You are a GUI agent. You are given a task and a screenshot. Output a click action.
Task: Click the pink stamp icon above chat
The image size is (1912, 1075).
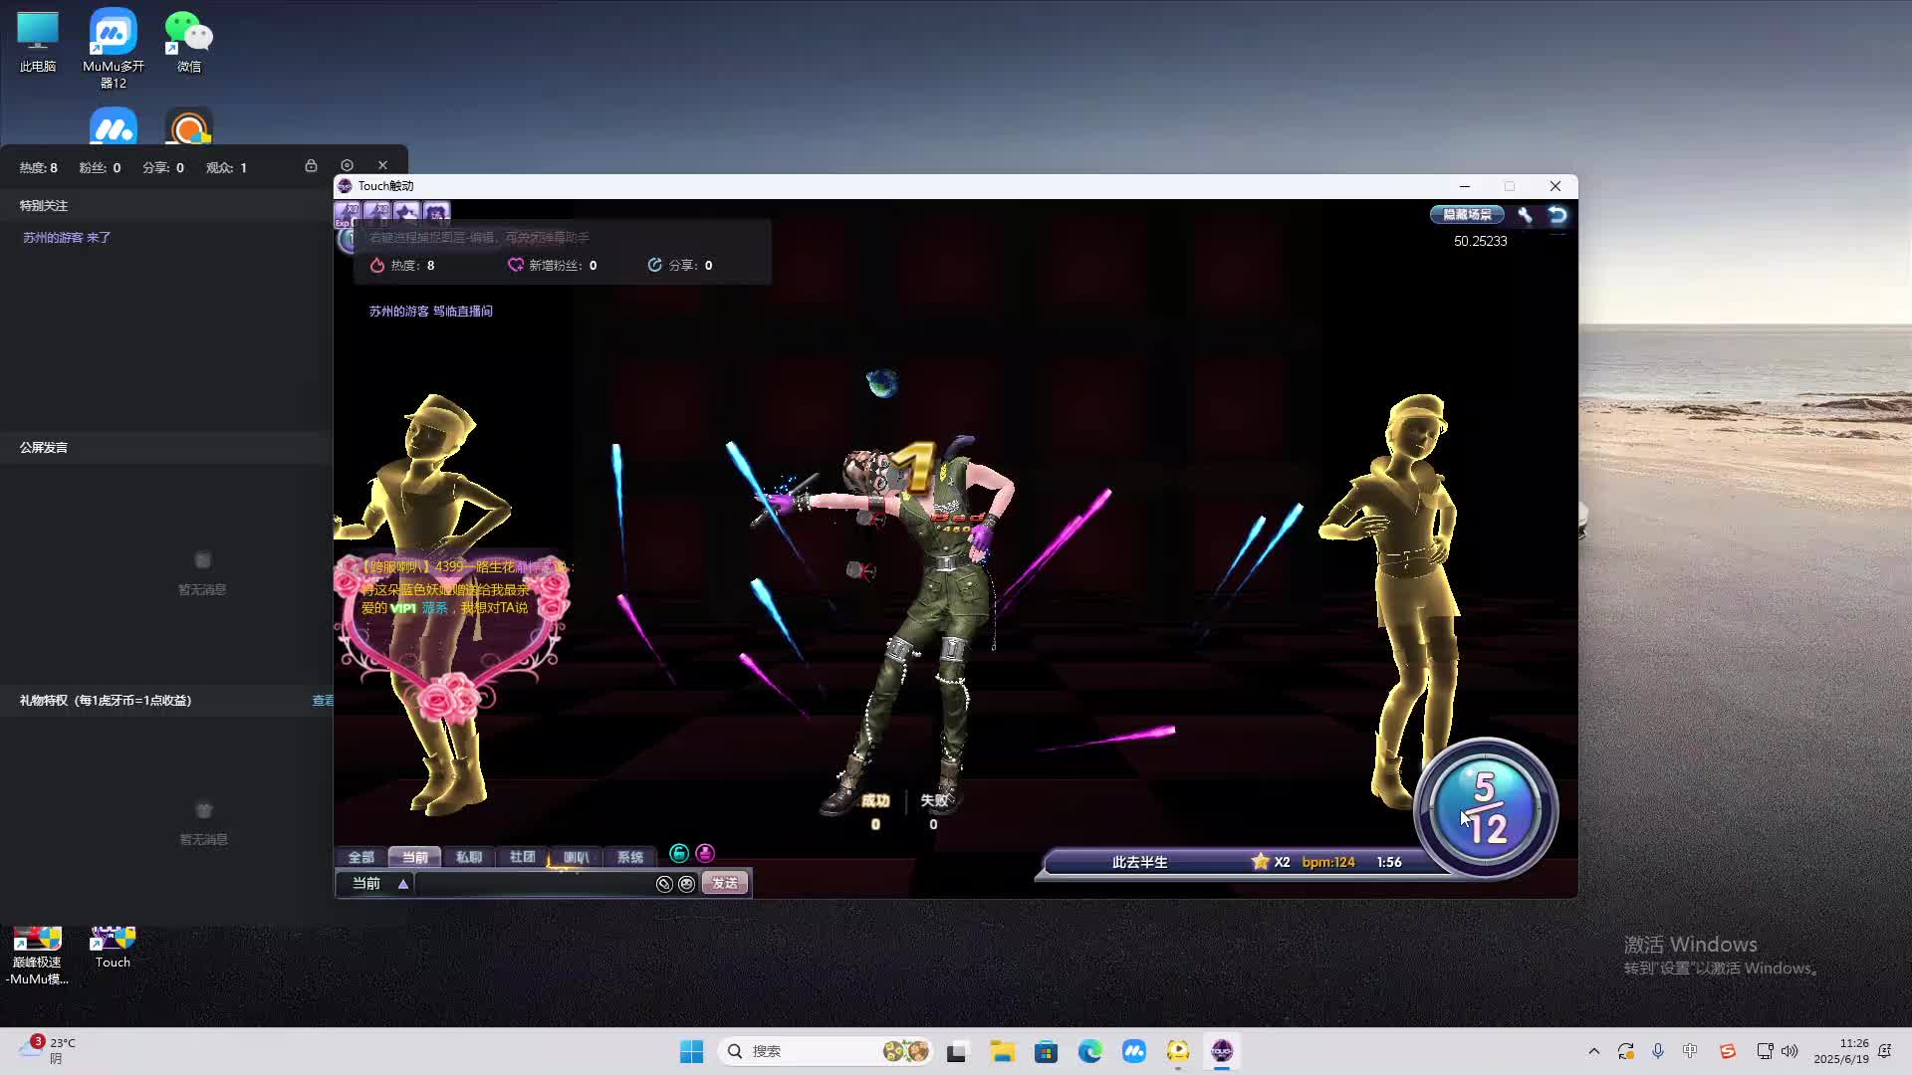pos(705,853)
